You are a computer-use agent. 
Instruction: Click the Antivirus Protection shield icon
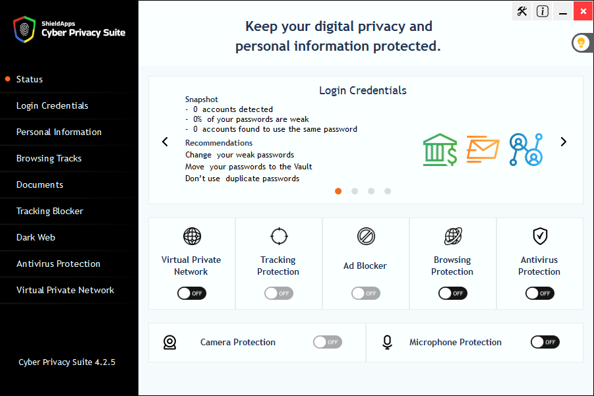540,237
